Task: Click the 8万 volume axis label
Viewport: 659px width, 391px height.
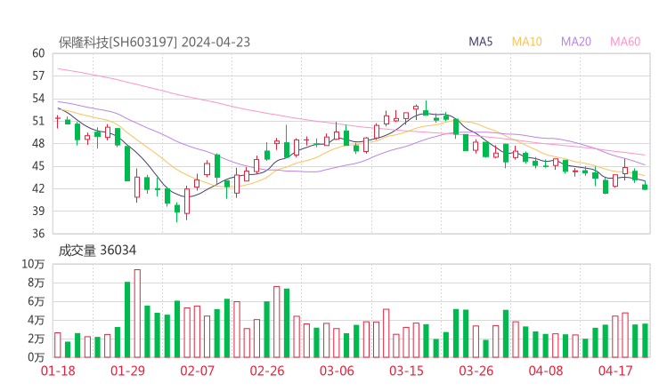Action: pyautogui.click(x=37, y=283)
